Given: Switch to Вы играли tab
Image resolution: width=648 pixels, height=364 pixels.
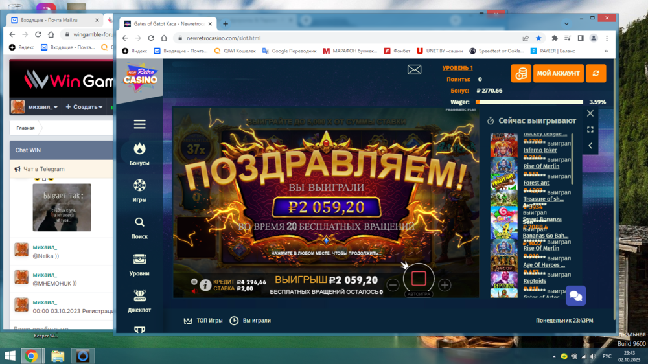Looking at the screenshot, I should (x=250, y=321).
